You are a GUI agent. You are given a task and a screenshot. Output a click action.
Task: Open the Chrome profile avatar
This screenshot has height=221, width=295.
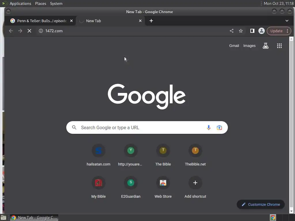(262, 31)
